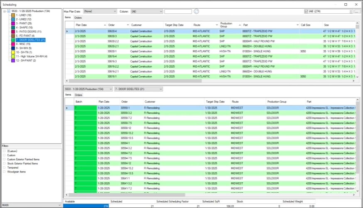The height and width of the screenshot is (208, 363).
Task: Collapse the 5533 Production tree root
Action: click(x=5, y=11)
